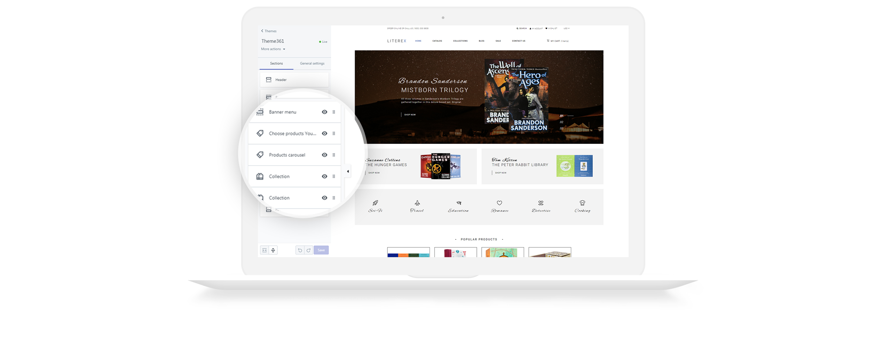This screenshot has height=348, width=891.
Task: Open the My Cart shopping cart
Action: [x=558, y=41]
